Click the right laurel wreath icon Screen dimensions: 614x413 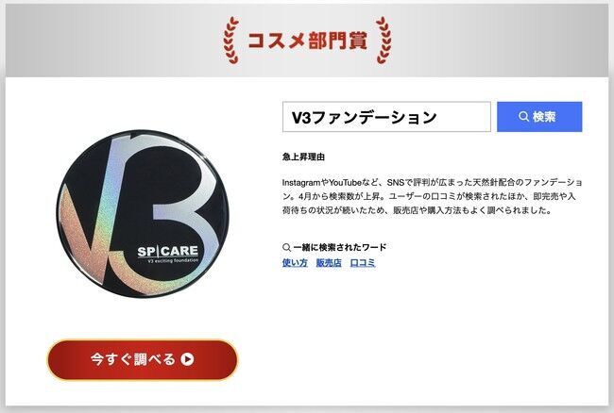[384, 41]
